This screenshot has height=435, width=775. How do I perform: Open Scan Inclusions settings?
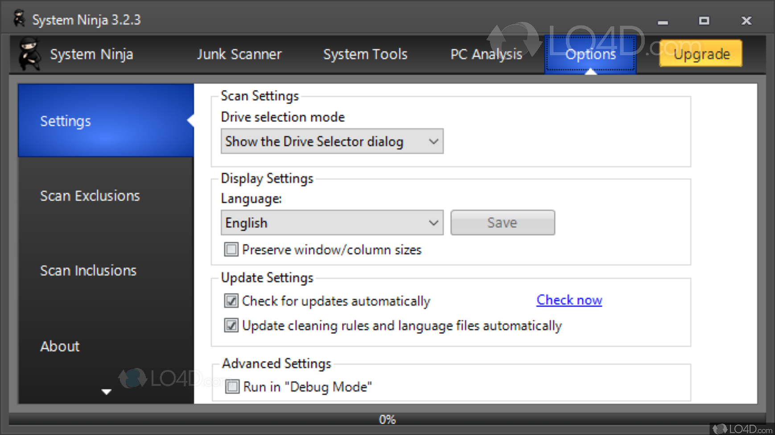pyautogui.click(x=88, y=270)
